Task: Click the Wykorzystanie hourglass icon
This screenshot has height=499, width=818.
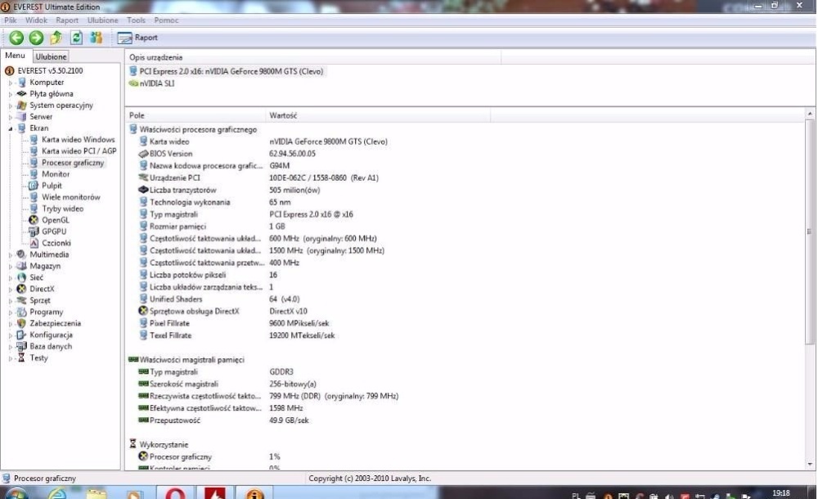Action: 133,443
